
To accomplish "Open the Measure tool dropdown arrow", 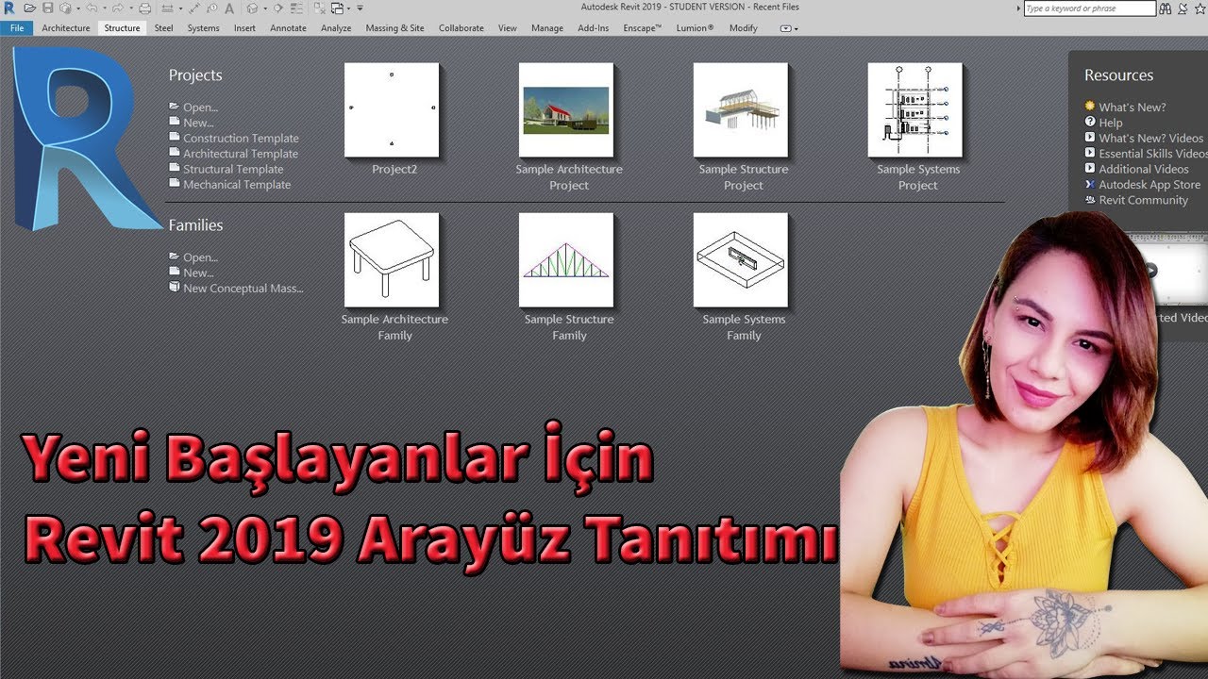I will [x=180, y=8].
